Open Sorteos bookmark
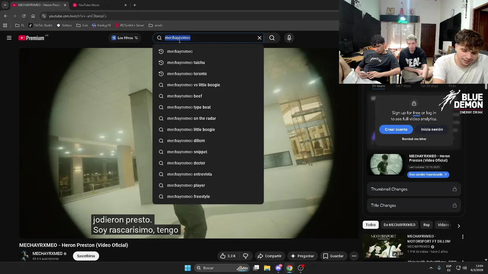 tap(64, 25)
